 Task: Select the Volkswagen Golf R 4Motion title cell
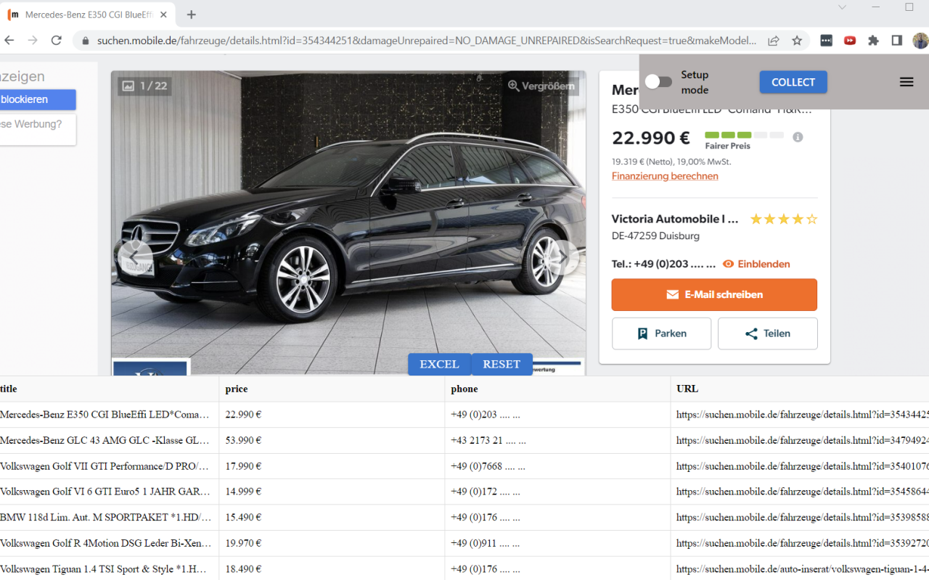pos(109,543)
